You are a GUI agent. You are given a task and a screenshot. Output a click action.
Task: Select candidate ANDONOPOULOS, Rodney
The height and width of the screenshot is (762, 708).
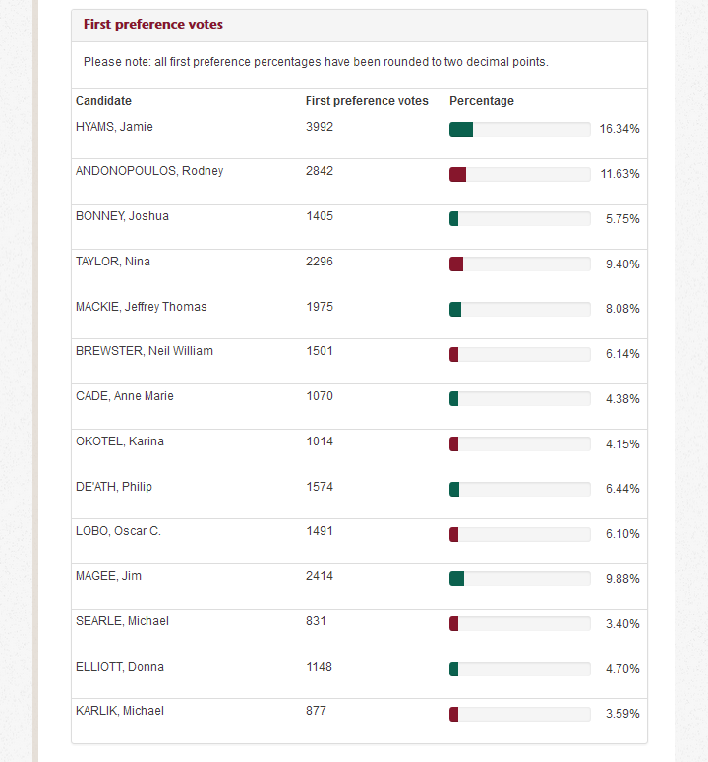pos(149,171)
